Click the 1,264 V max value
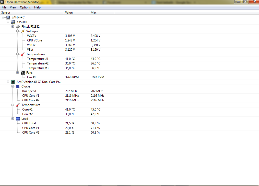 96,40
